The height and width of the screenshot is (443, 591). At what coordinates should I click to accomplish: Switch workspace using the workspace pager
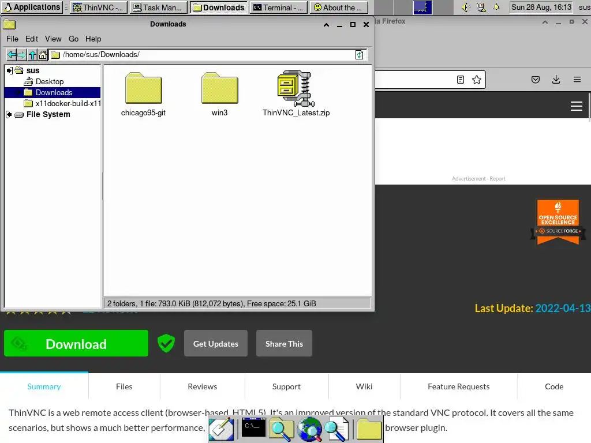pos(422,7)
